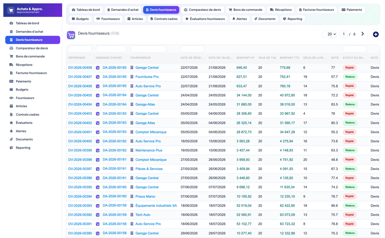
Task: Sort by the MONTANT TTC column header
Action: [x=290, y=58]
